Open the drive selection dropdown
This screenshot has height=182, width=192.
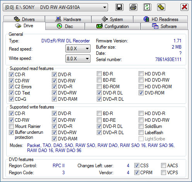click(55, 7)
